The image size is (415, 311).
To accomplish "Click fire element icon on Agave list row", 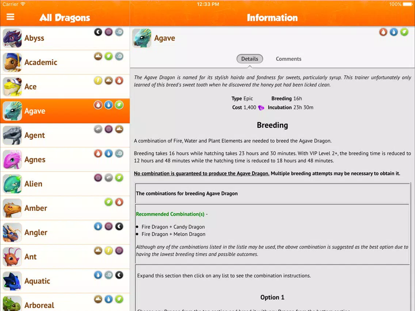I will (x=98, y=105).
